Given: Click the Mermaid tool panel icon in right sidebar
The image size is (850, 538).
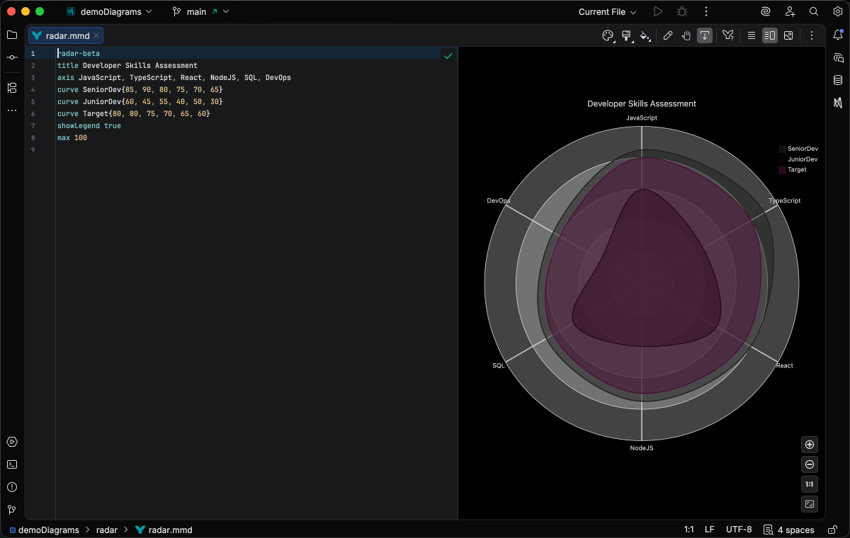Looking at the screenshot, I should [x=839, y=103].
